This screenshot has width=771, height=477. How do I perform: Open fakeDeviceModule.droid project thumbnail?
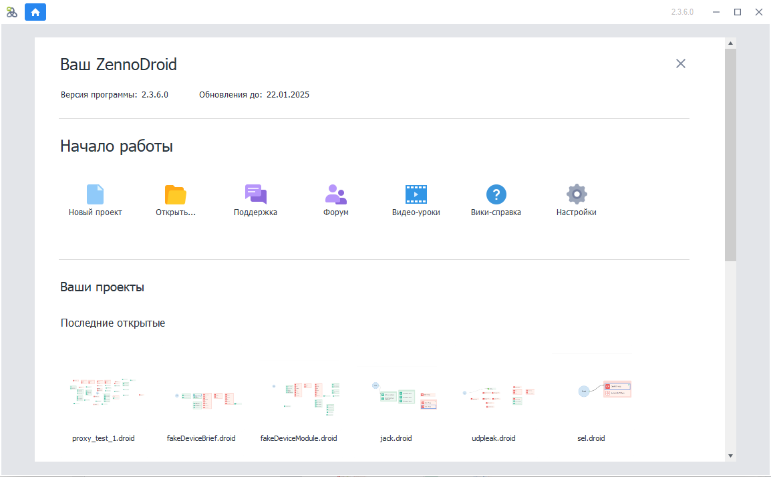pyautogui.click(x=299, y=397)
